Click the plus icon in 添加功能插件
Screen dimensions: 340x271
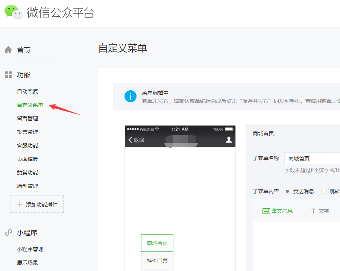pyautogui.click(x=20, y=204)
